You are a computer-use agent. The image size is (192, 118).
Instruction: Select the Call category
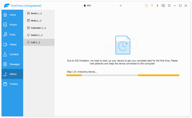(39, 42)
